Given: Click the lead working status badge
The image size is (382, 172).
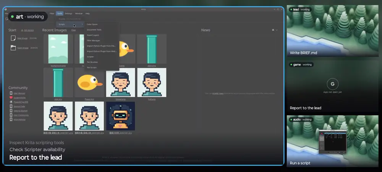Looking at the screenshot, I should pos(300,10).
